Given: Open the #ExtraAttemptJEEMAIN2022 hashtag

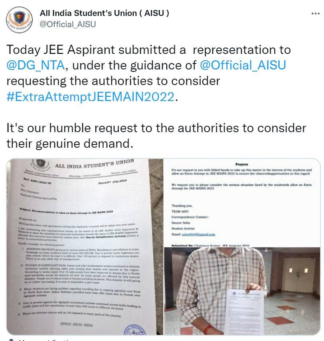Looking at the screenshot, I should [x=91, y=97].
